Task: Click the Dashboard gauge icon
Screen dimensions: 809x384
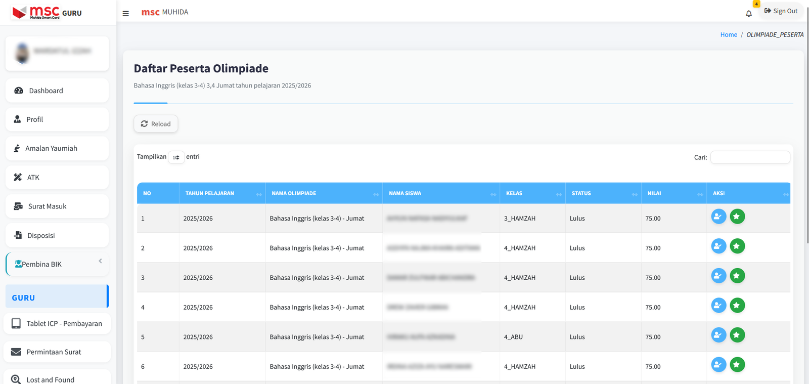Action: tap(19, 91)
